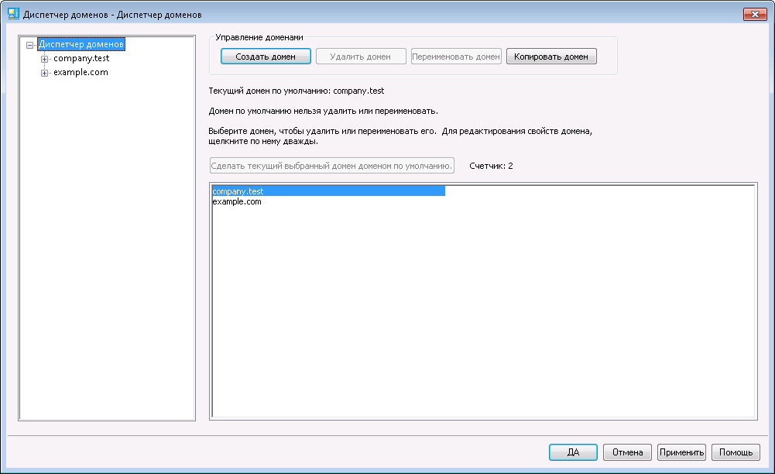The width and height of the screenshot is (775, 474).
Task: Select example.com in the left tree
Action: [x=81, y=72]
